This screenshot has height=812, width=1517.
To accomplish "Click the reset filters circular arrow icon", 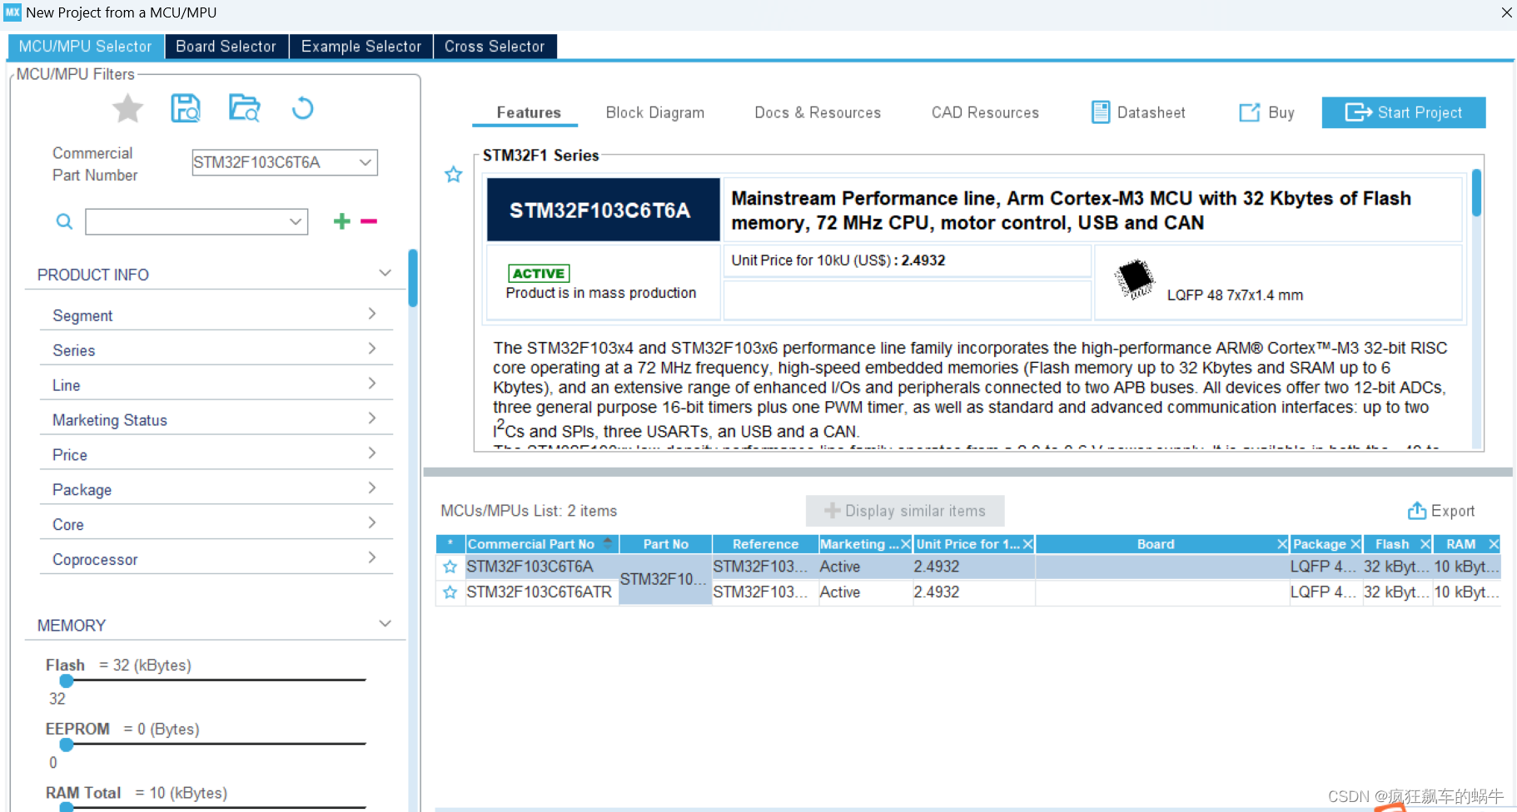I will 302,108.
